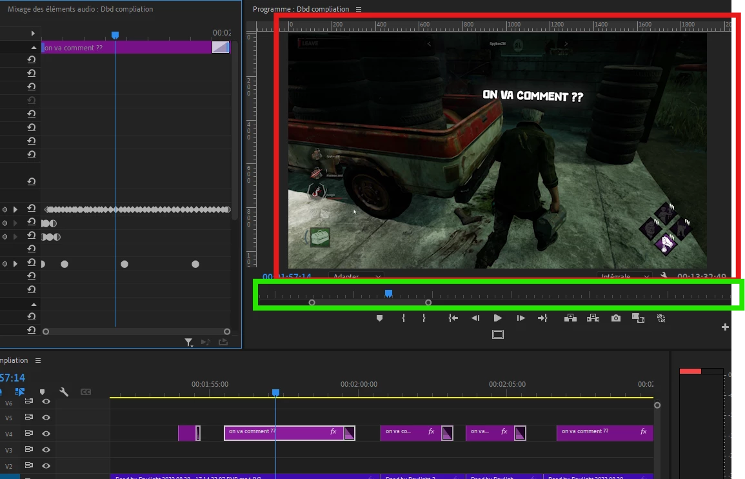Toggle sync lock on track V2

tap(28, 465)
